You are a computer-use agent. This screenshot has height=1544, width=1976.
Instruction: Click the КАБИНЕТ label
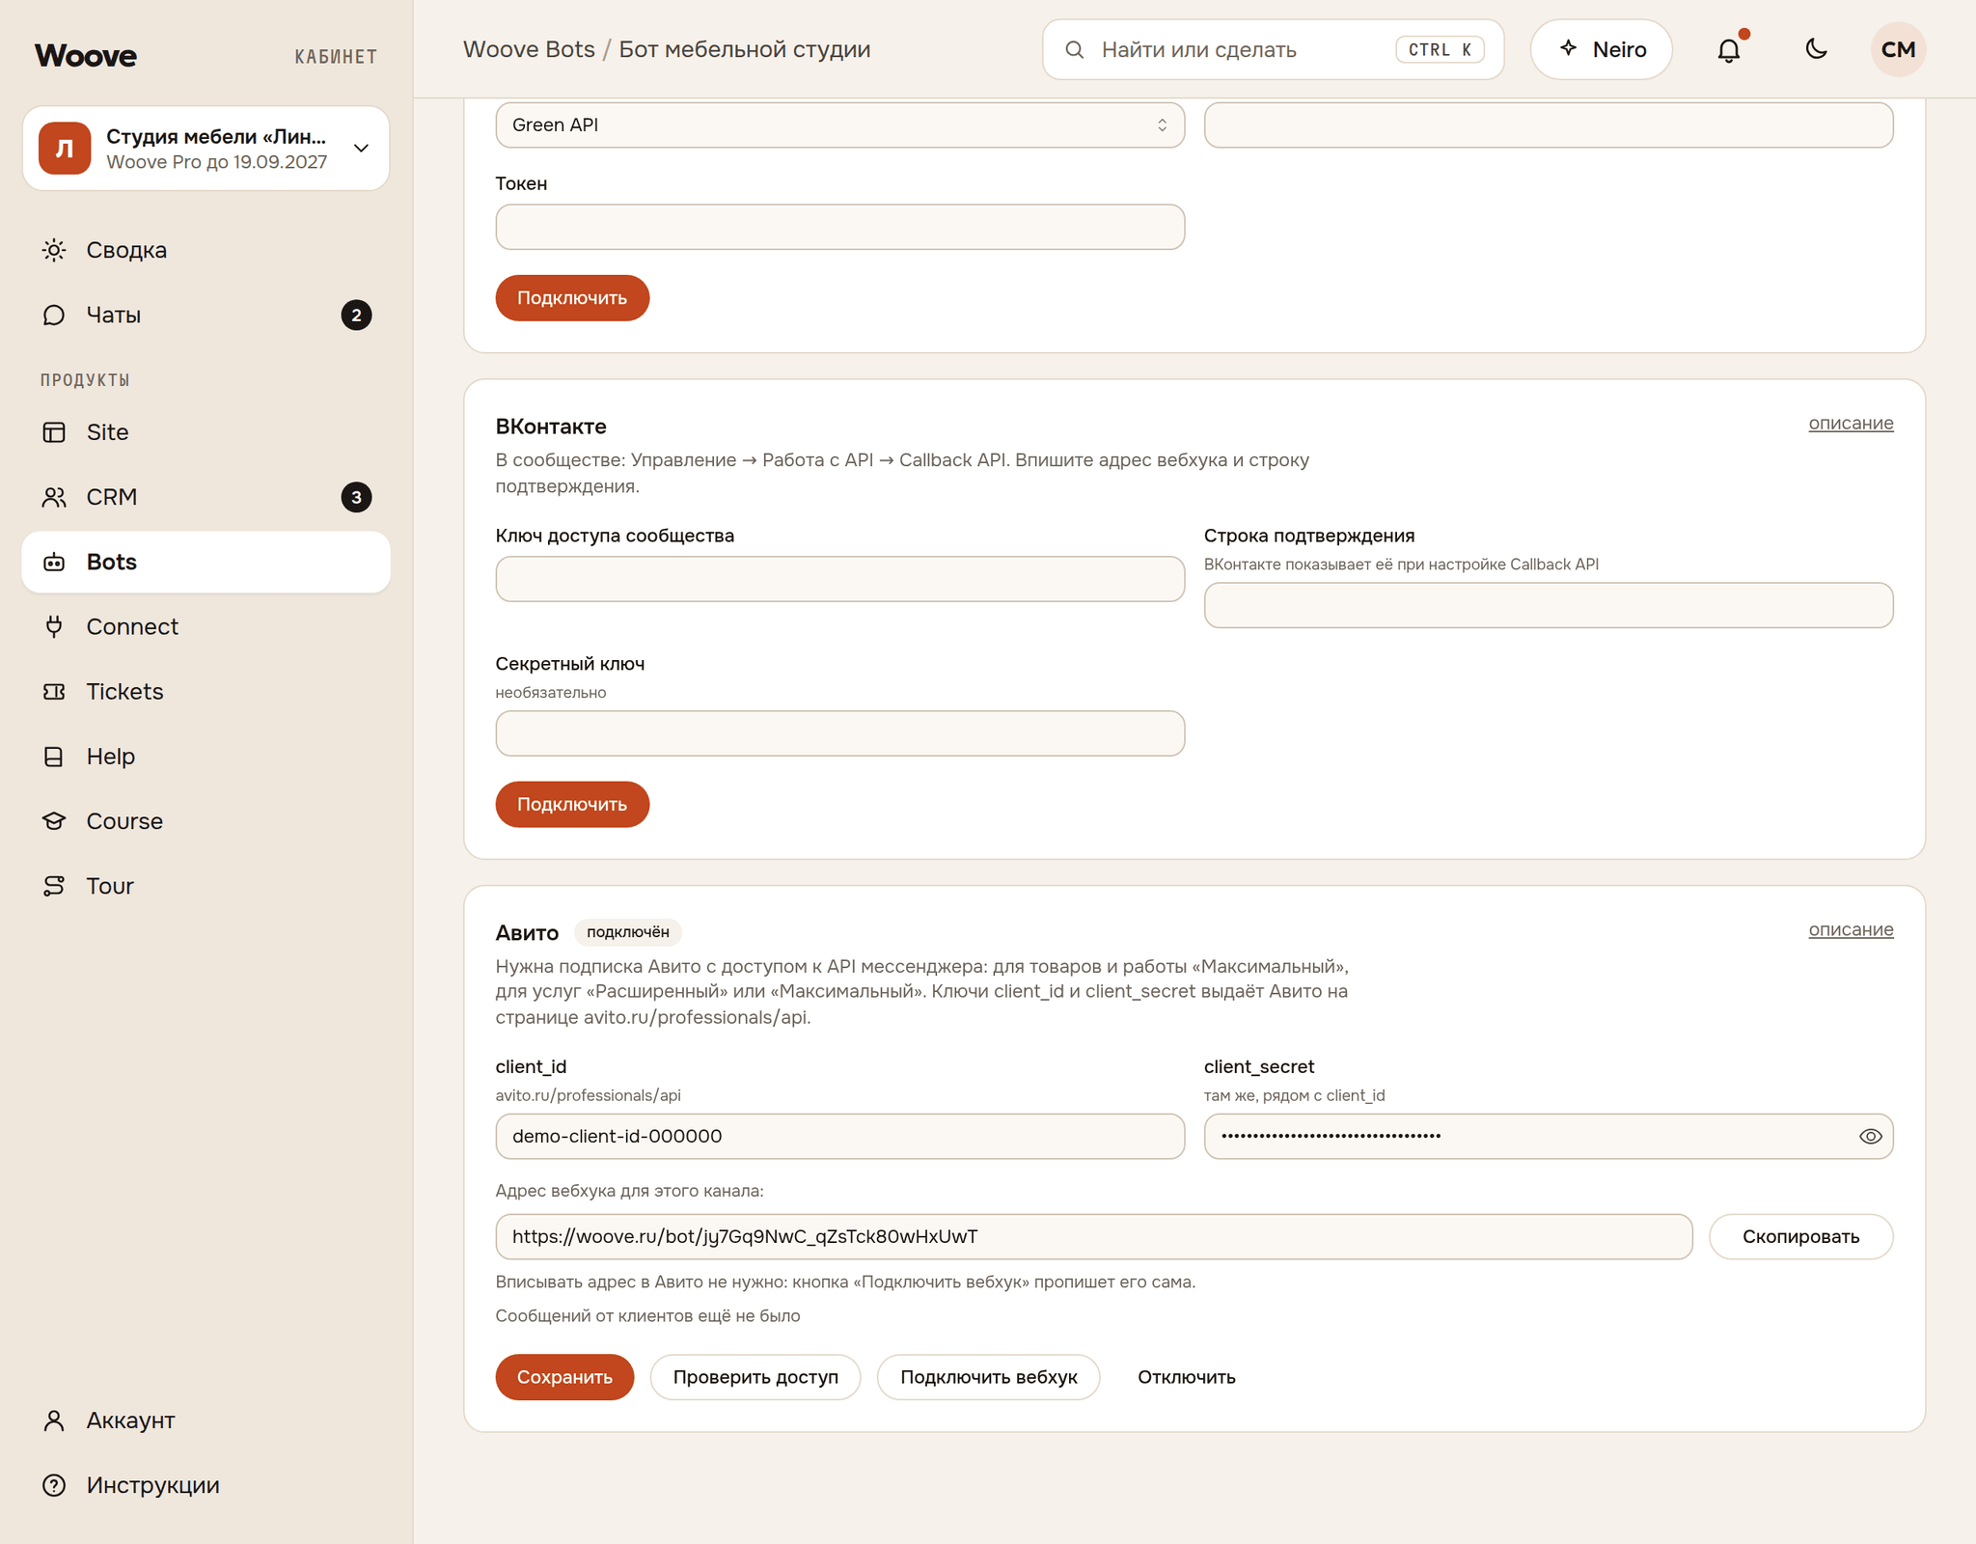point(336,57)
